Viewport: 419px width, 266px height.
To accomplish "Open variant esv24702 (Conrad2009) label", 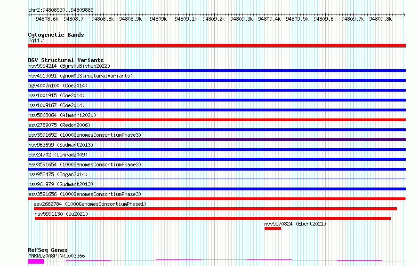I will [58, 155].
